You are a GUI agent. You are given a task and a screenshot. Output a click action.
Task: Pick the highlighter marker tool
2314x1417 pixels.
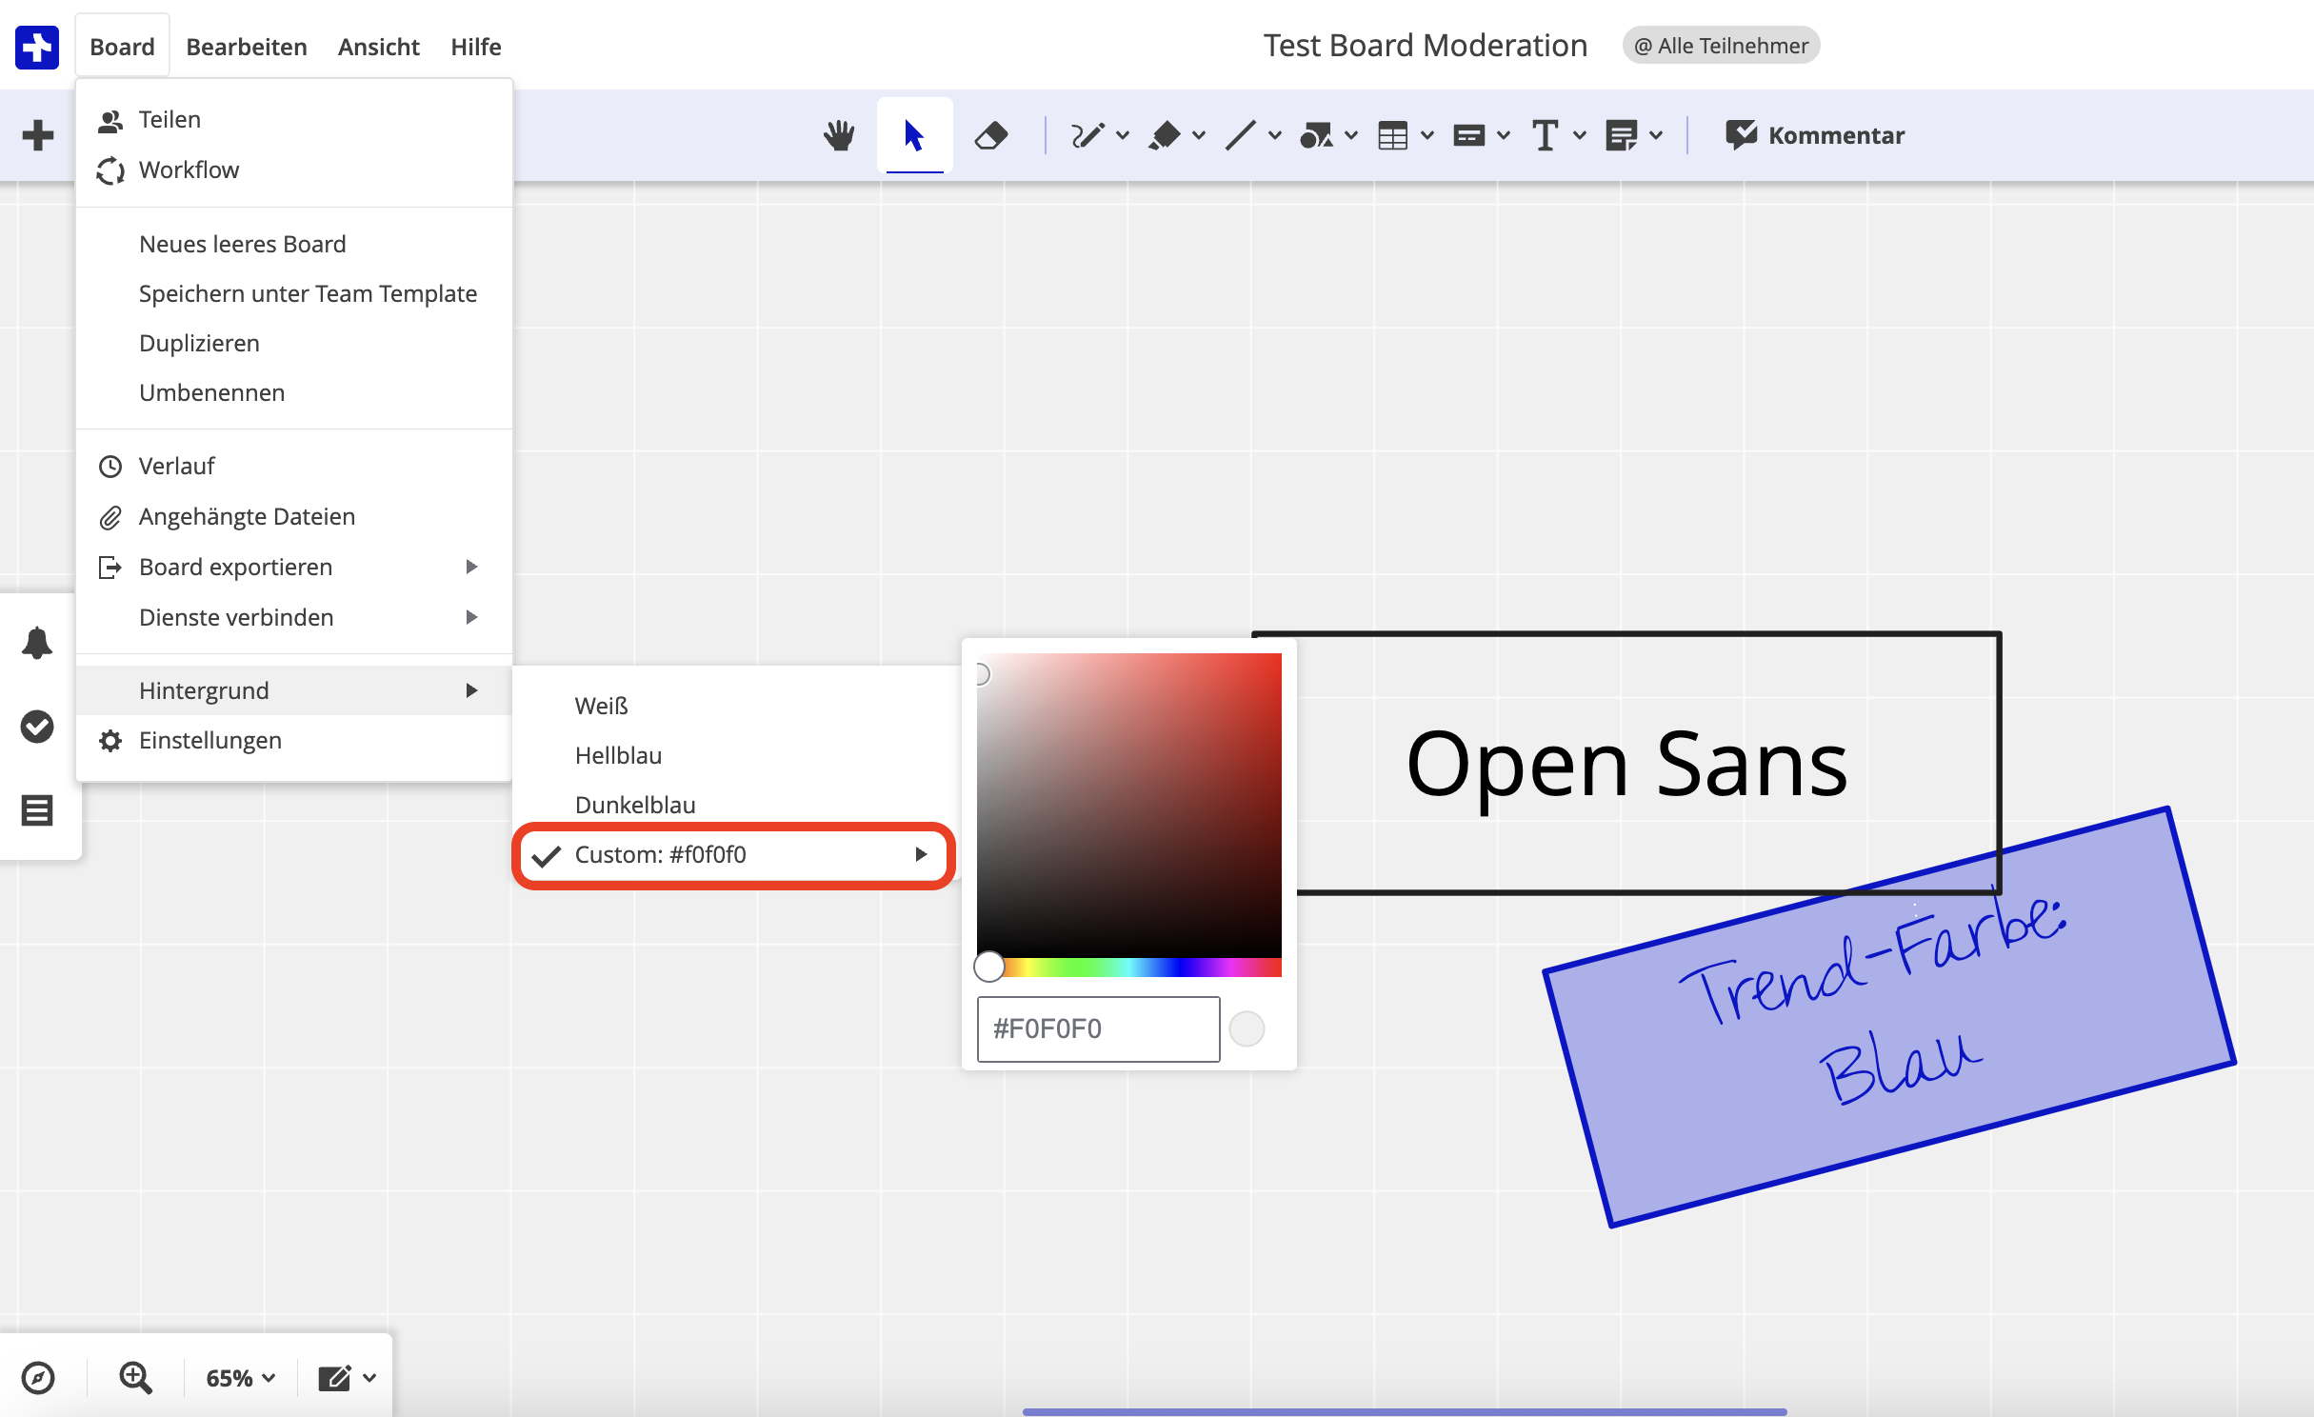click(1164, 135)
